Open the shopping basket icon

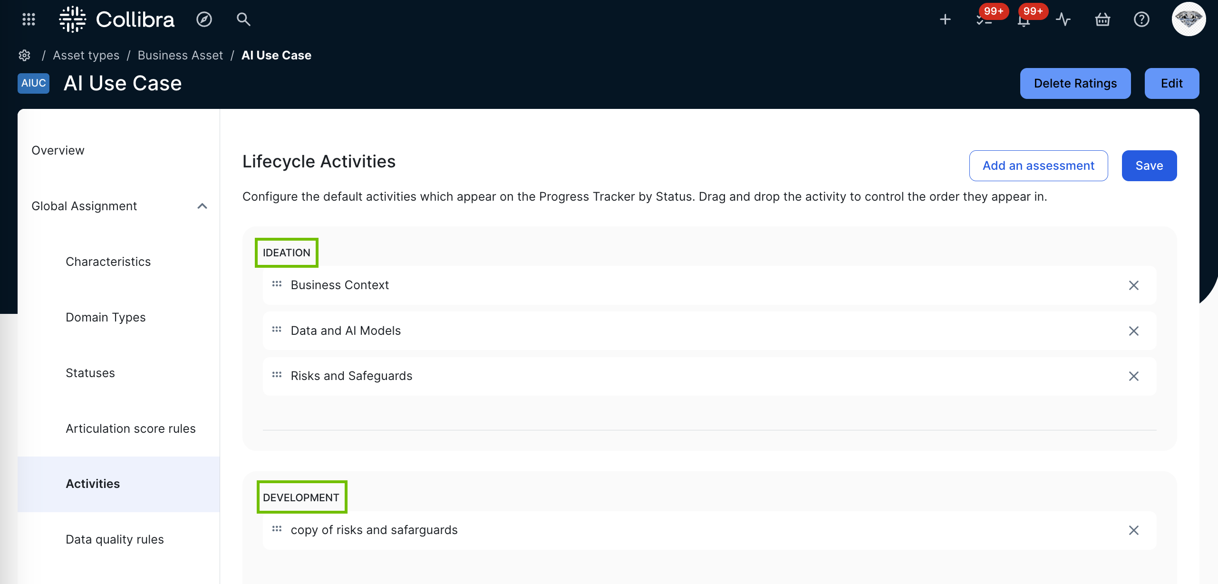click(x=1102, y=19)
